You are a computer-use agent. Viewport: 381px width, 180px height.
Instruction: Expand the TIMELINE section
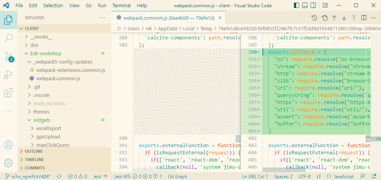[x=64, y=160]
